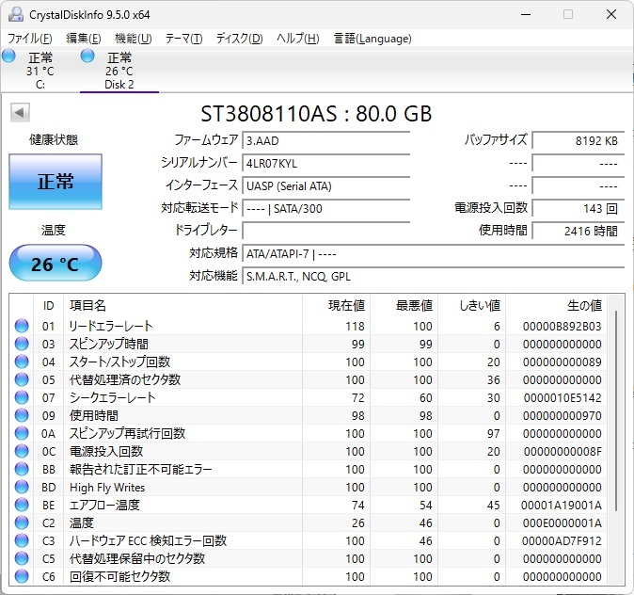Click the 正常 health status button
Image resolution: width=634 pixels, height=595 pixels.
(55, 182)
